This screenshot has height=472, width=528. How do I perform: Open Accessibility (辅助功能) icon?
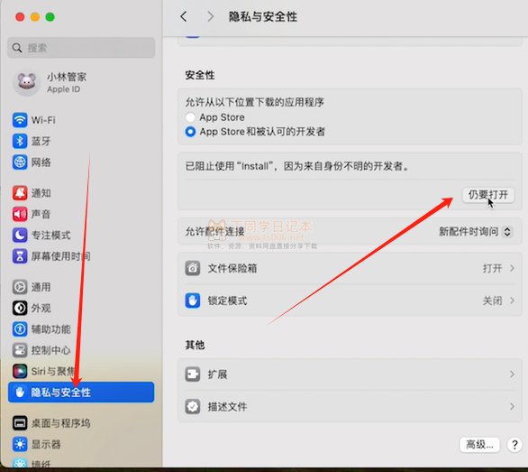[x=20, y=329]
